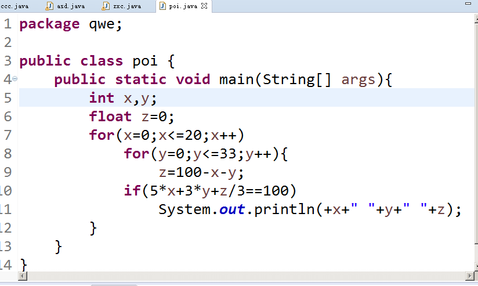Click the zxc.java file icon
The width and height of the screenshot is (478, 286).
106,6
